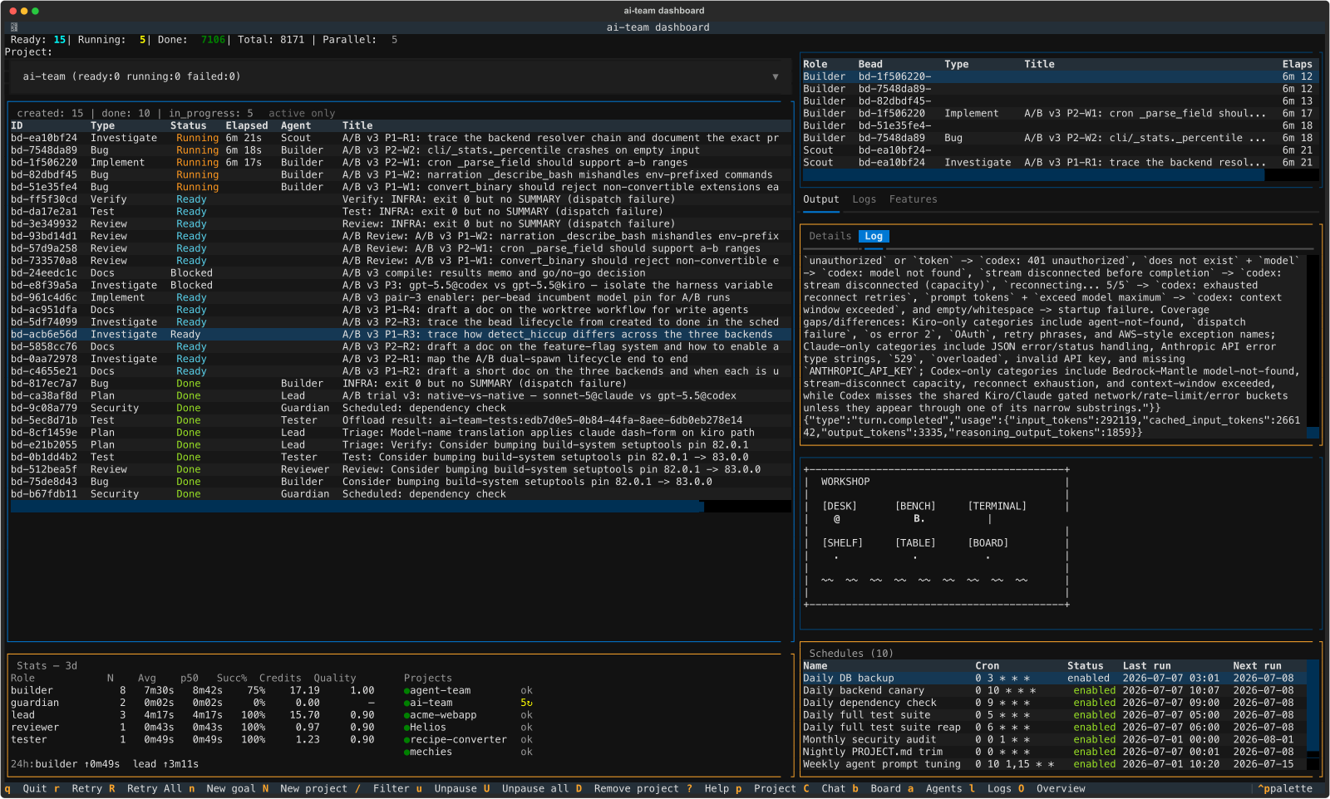Select mechies in Projects list
Screen dimensions: 1330x799
(x=431, y=752)
